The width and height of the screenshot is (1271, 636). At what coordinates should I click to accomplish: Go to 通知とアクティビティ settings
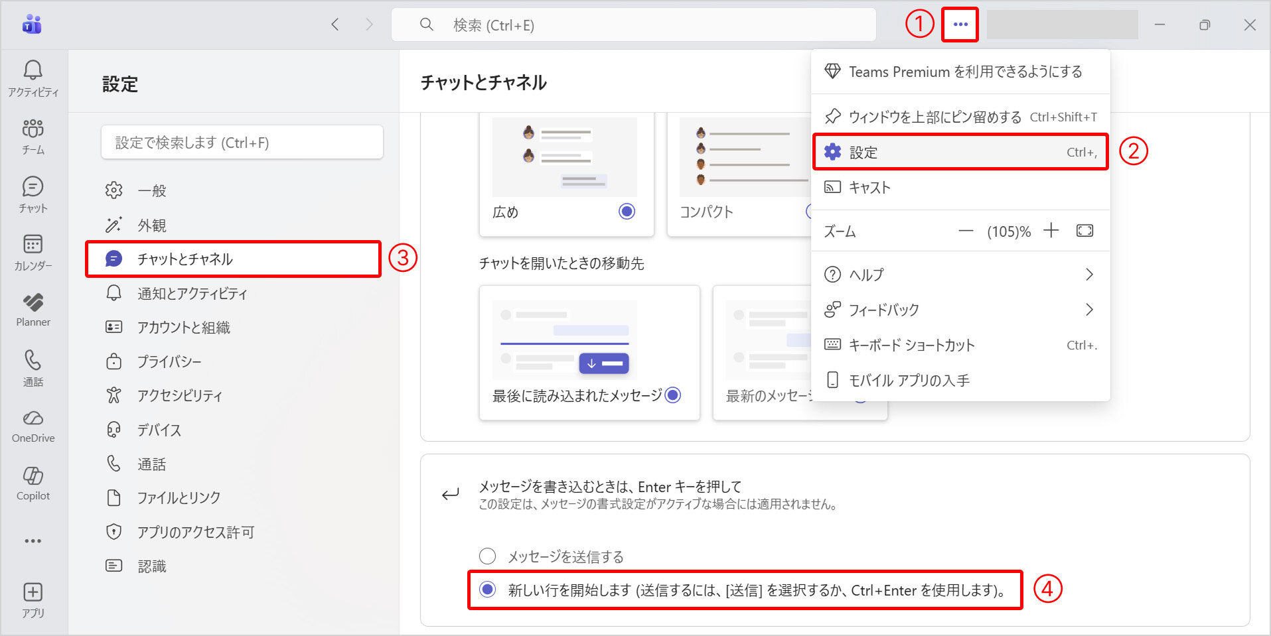pos(192,293)
